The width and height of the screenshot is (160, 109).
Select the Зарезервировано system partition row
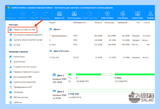coord(100,36)
